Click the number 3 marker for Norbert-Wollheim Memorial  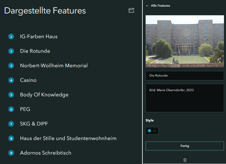coord(11,66)
